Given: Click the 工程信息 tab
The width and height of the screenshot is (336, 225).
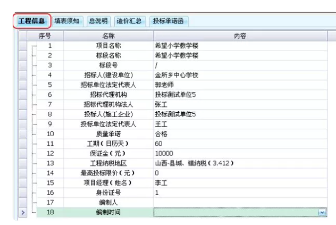Looking at the screenshot, I should pos(31,21).
